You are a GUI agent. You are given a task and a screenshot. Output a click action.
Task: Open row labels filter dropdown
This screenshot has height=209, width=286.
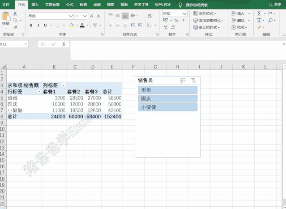point(39,92)
